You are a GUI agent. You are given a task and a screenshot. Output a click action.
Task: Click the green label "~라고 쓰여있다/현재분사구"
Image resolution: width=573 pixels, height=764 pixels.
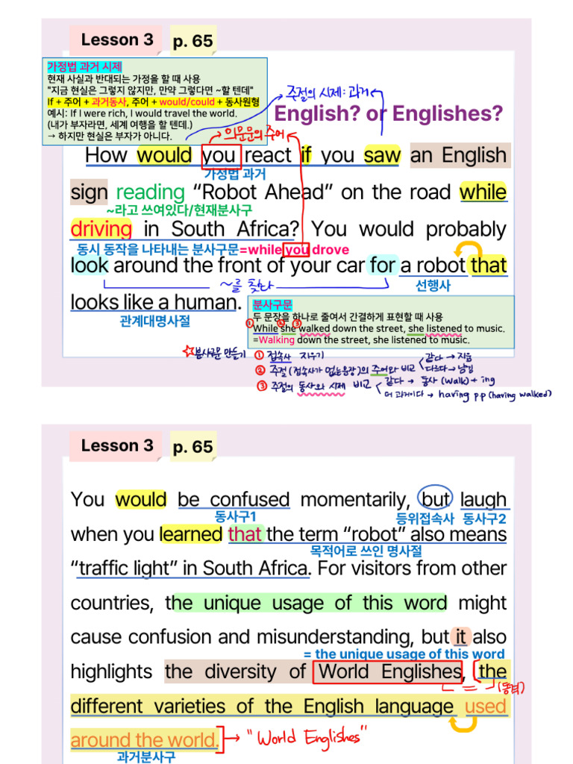click(x=179, y=210)
